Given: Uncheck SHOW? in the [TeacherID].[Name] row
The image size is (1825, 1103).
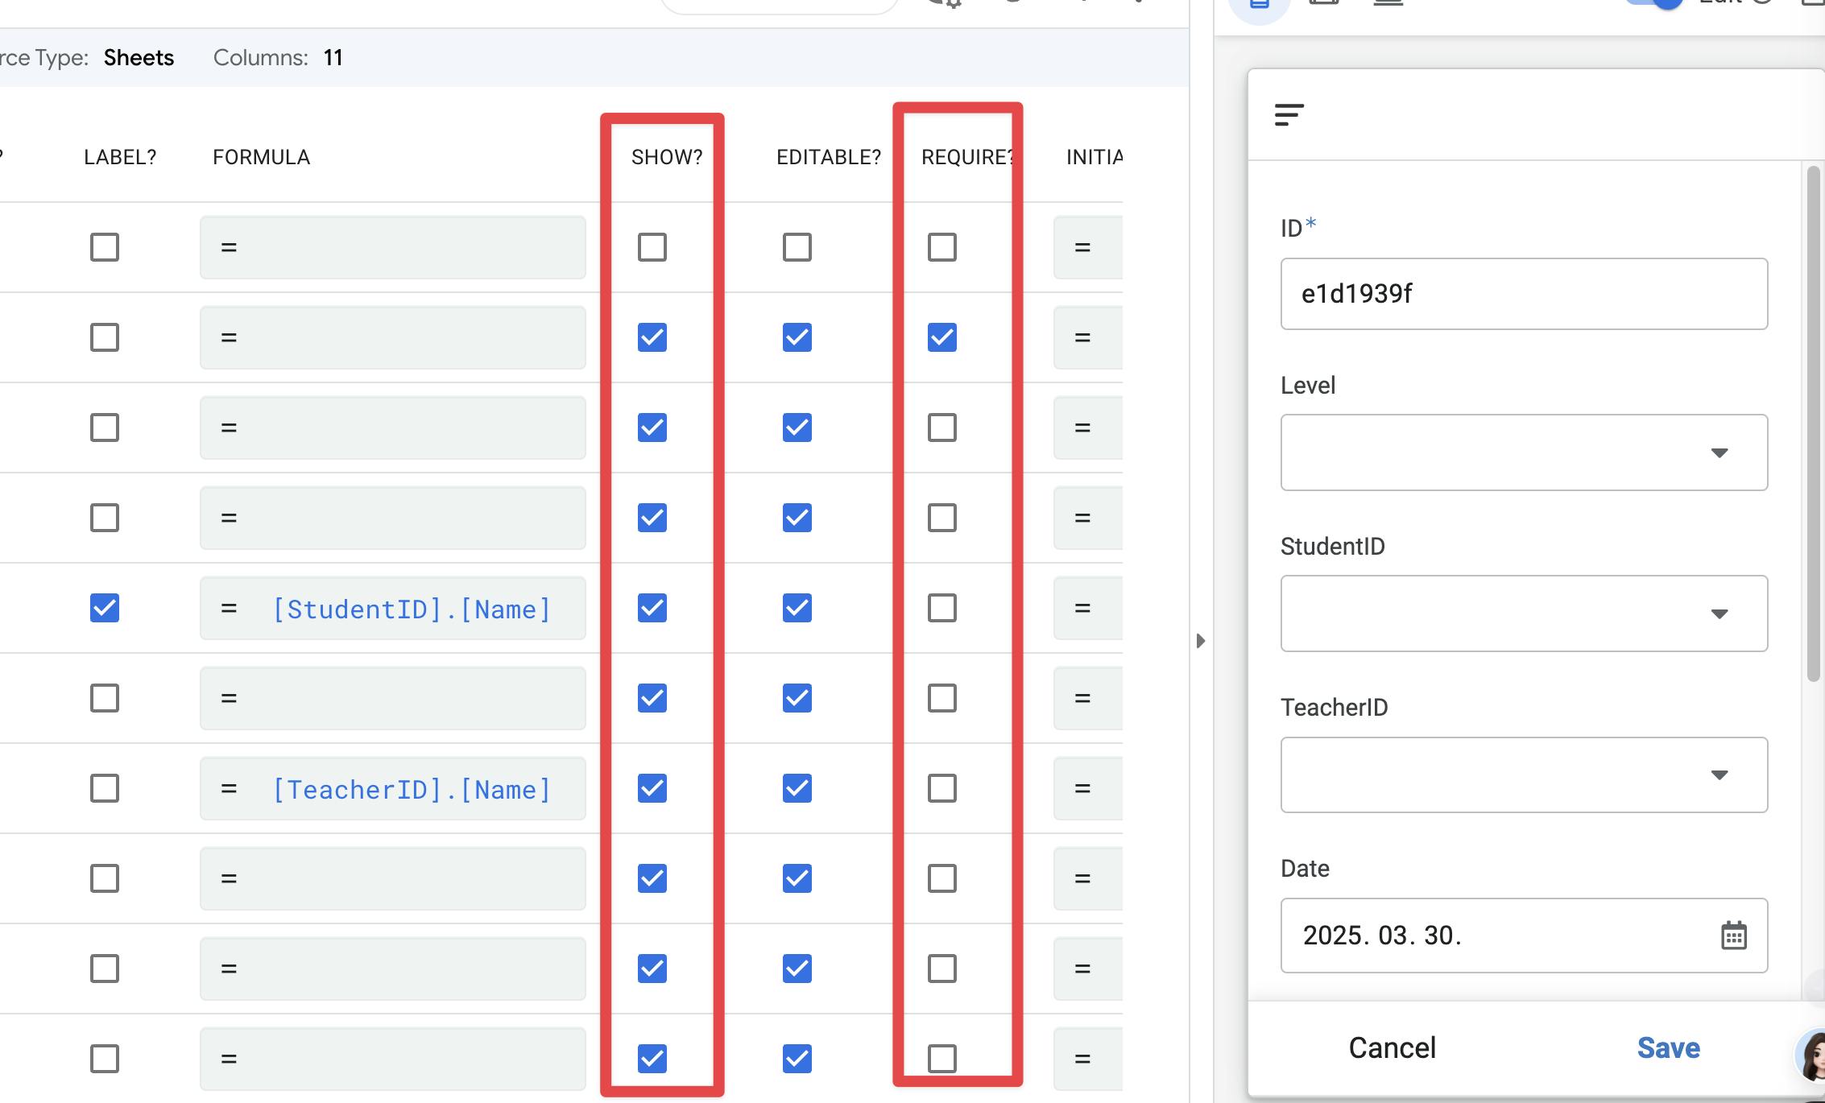Looking at the screenshot, I should [652, 788].
